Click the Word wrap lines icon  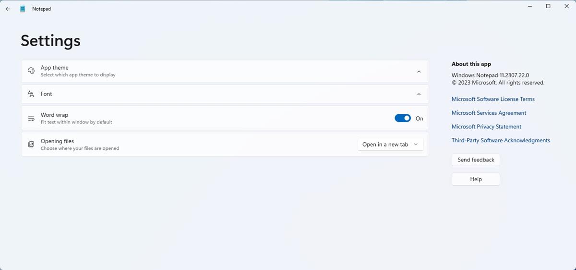click(x=31, y=118)
